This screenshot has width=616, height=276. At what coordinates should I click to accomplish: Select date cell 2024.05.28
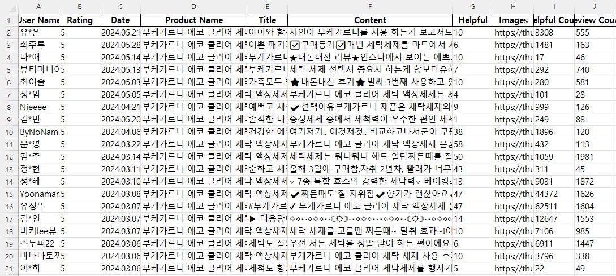120,45
